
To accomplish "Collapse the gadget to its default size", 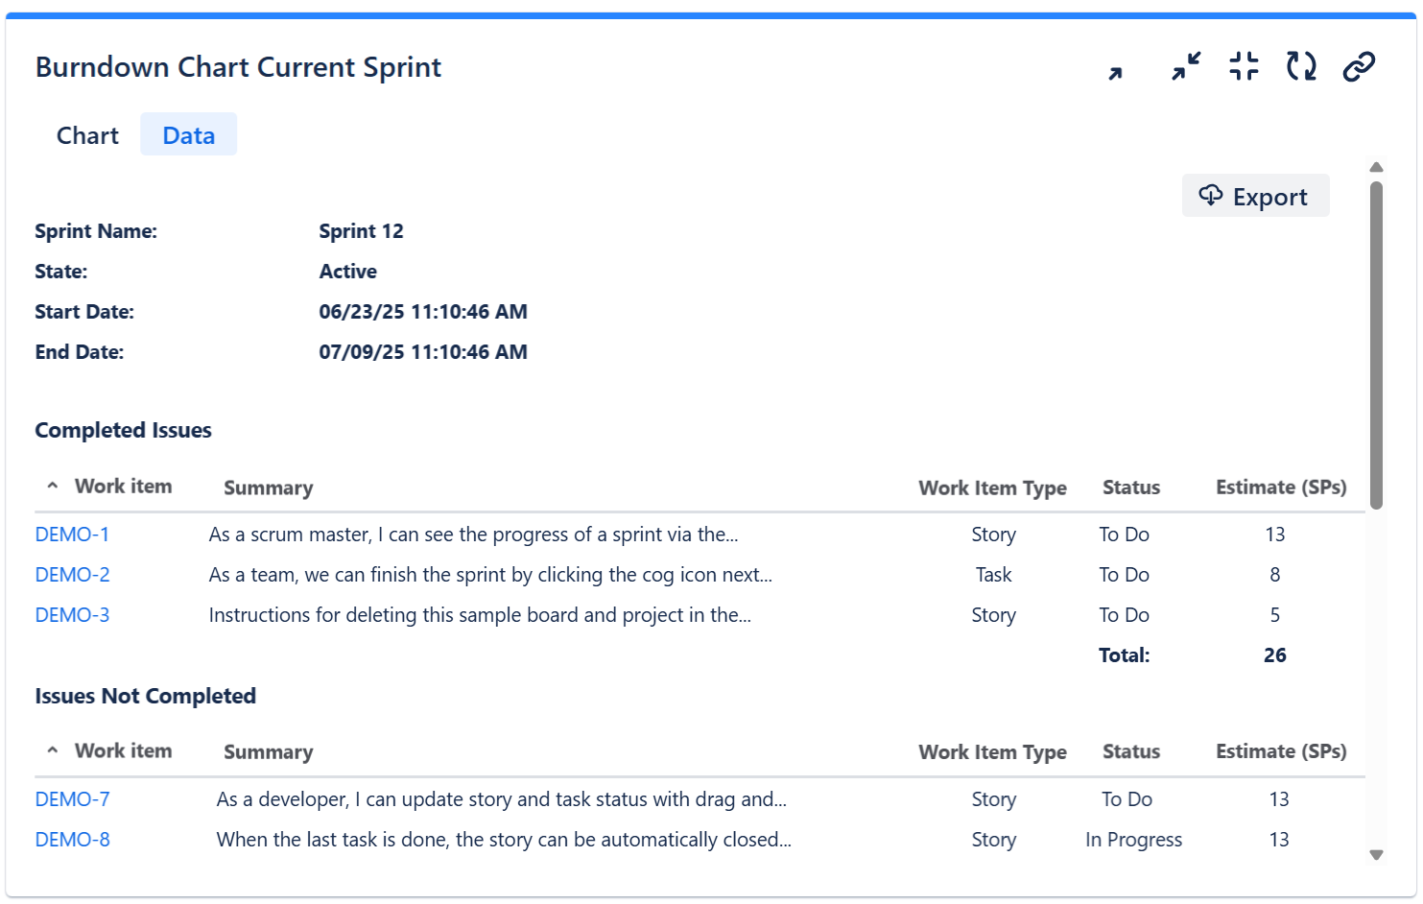I will tap(1243, 67).
